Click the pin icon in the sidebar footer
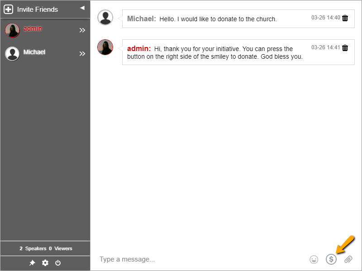This screenshot has height=271, width=362. (32, 262)
